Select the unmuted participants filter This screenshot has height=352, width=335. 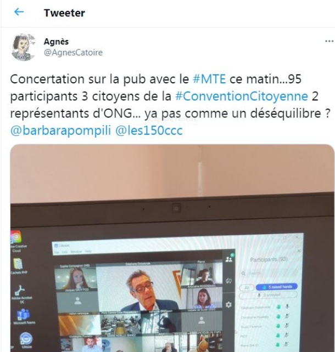coord(268,295)
